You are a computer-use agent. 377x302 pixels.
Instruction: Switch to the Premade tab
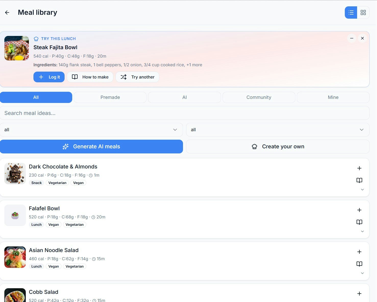coord(110,97)
